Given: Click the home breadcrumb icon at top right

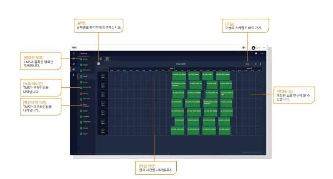Looking at the screenshot, I should 255,54.
